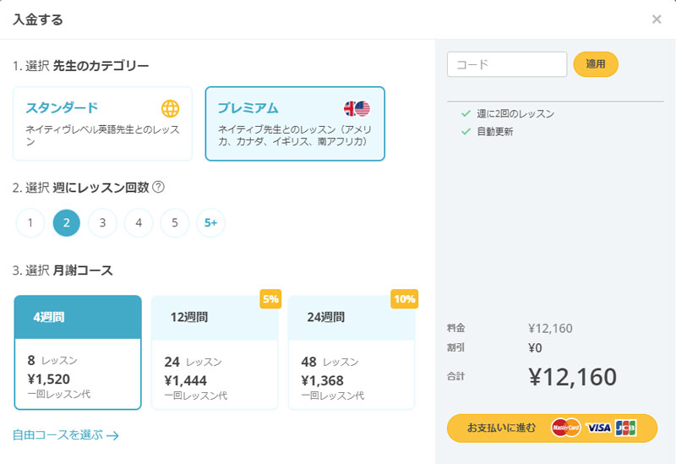This screenshot has width=676, height=464.
Task: Click the checkmark beside 週に2回のレッスン
Action: pos(466,113)
